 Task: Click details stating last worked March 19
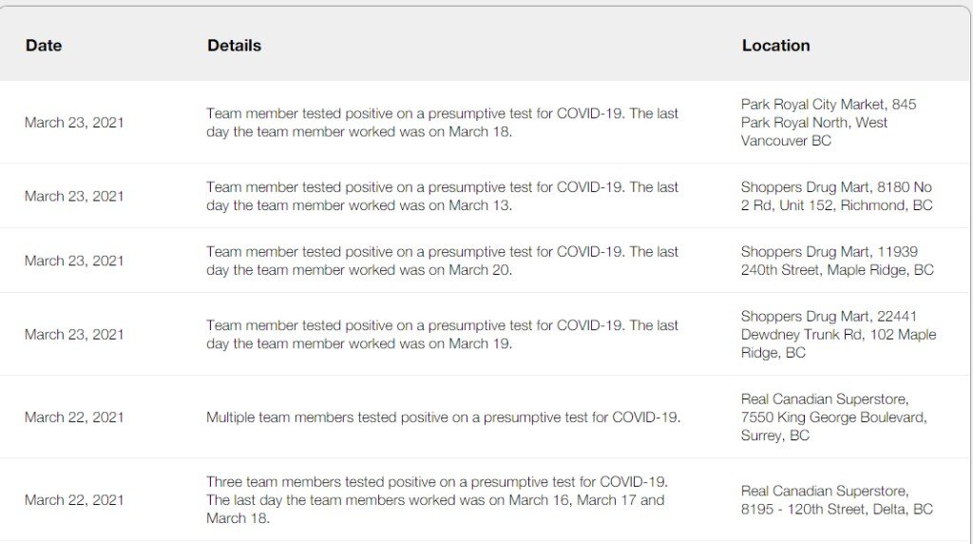coord(442,334)
